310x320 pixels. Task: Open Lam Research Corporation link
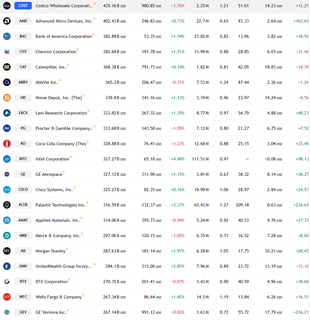(61, 113)
